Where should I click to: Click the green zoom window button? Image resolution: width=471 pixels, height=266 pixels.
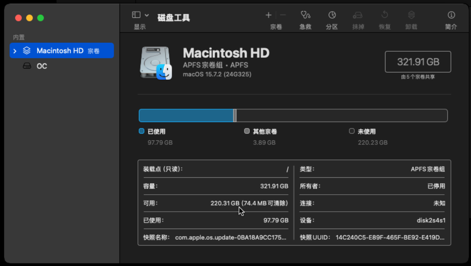coord(41,18)
